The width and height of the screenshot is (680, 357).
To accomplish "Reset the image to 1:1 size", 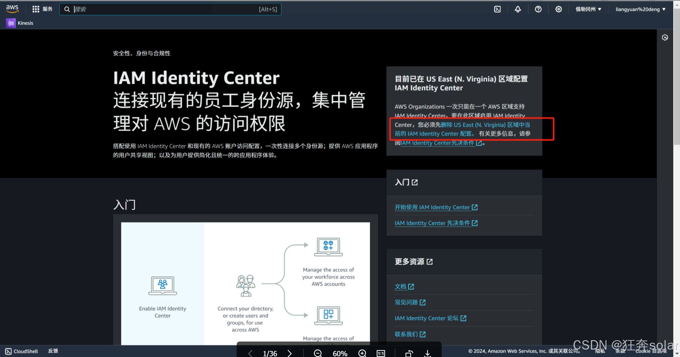I will point(381,353).
